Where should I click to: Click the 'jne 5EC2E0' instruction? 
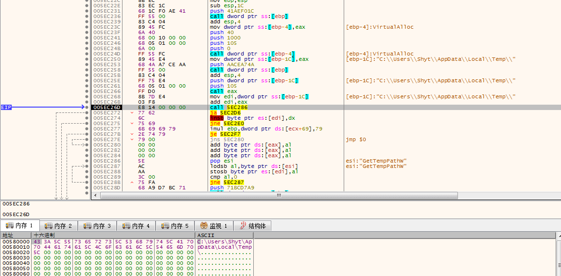coord(227,123)
